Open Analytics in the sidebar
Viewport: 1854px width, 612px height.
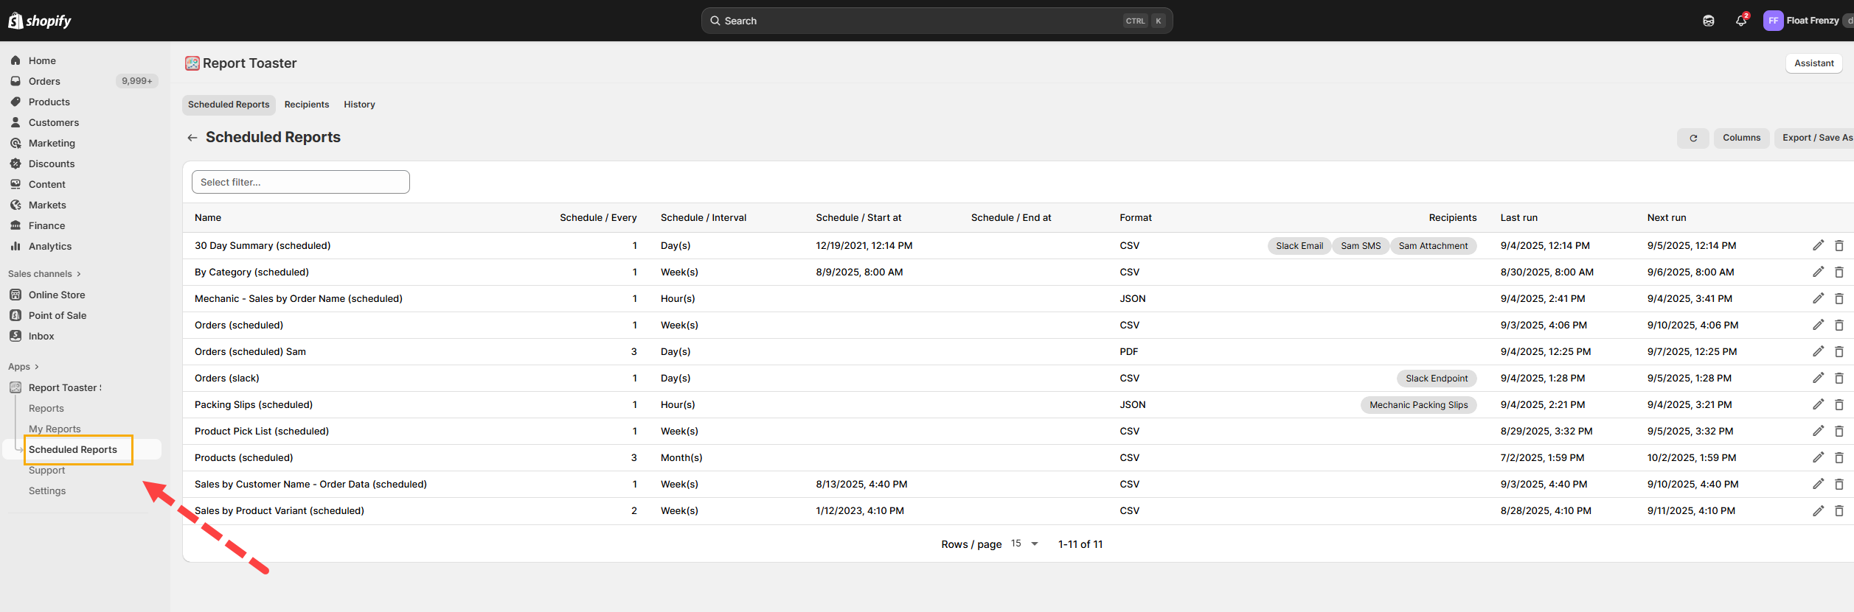tap(50, 246)
